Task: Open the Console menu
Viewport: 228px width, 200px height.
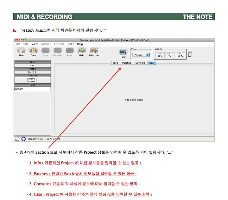Action: point(59,44)
